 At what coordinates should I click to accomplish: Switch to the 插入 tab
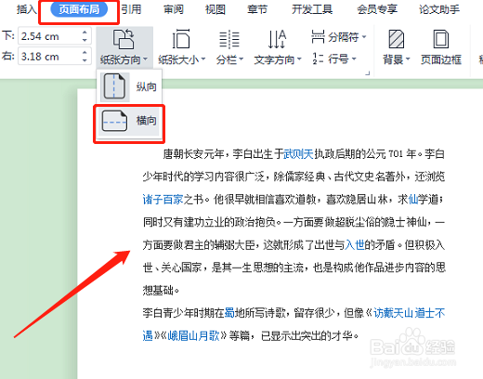tap(27, 9)
